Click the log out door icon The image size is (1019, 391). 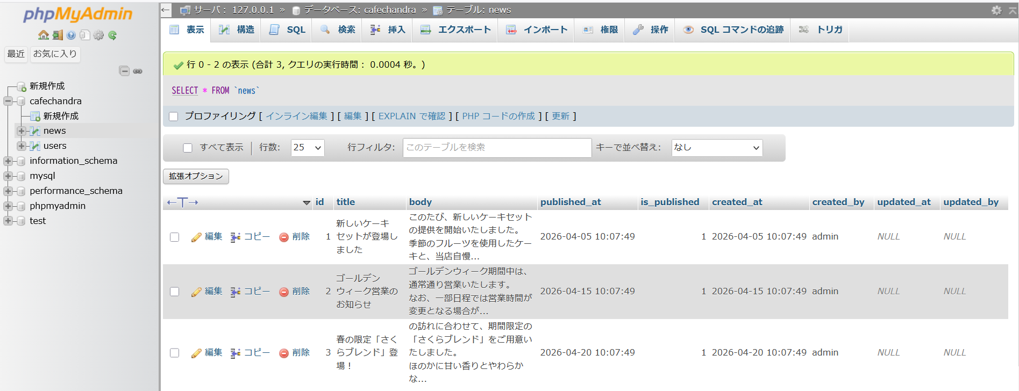coord(58,35)
